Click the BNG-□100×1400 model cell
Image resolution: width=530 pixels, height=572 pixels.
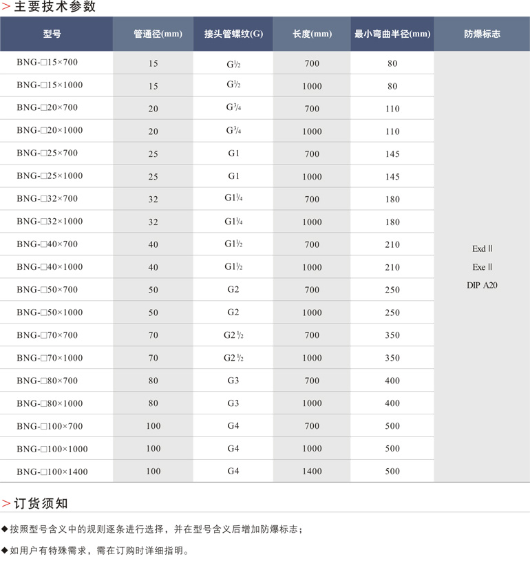(52, 472)
